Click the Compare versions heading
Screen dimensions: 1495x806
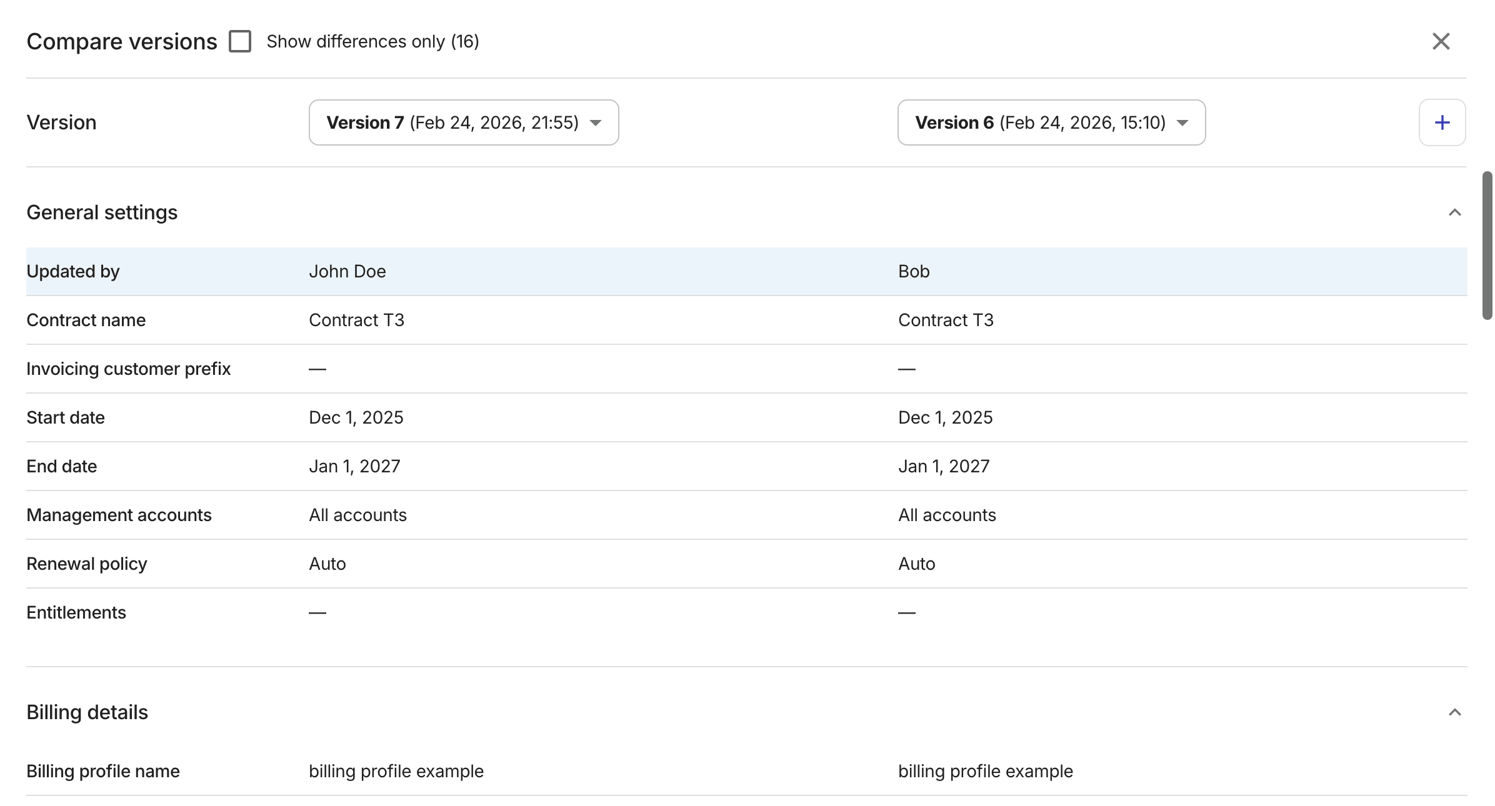tap(121, 41)
